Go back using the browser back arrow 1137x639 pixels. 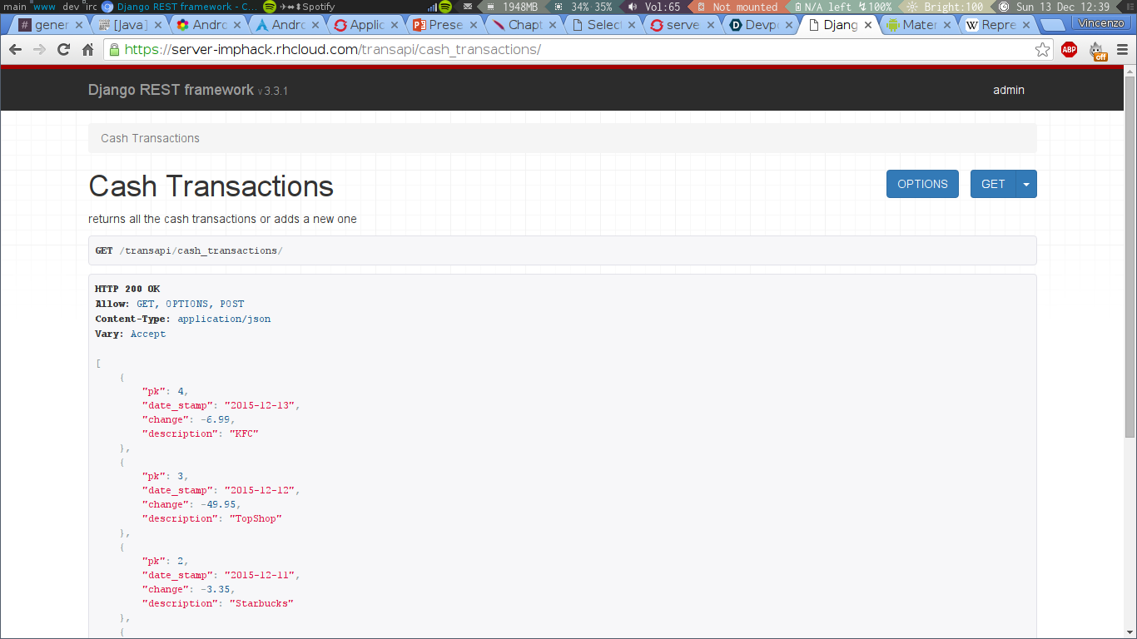15,50
